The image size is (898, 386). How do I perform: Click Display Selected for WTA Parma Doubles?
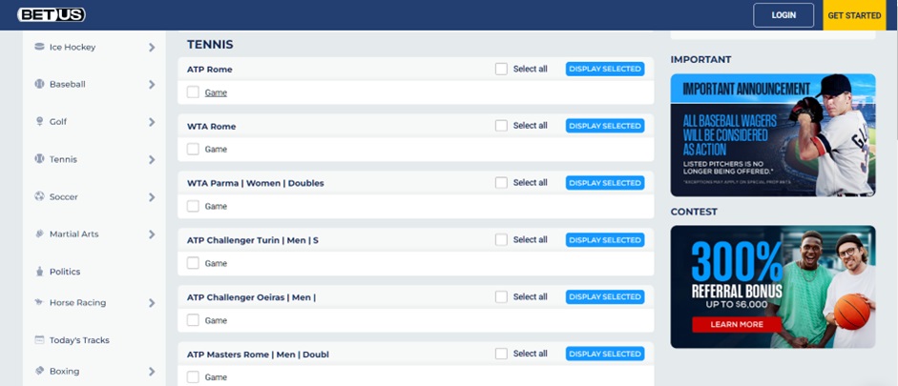pyautogui.click(x=605, y=183)
